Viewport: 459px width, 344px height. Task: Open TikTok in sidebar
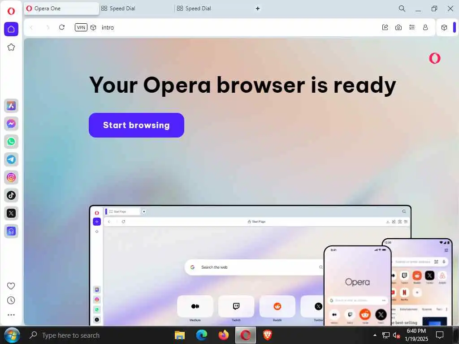coord(11,195)
